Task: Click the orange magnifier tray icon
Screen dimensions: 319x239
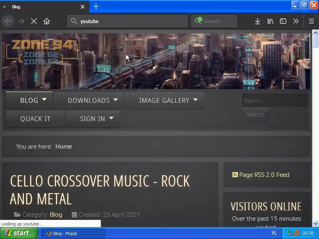Action: pyautogui.click(x=297, y=233)
